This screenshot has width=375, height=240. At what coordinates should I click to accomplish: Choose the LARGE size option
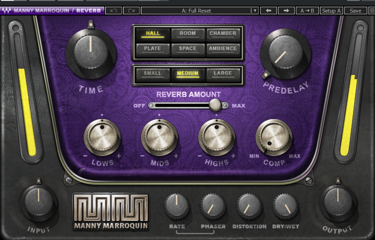pyautogui.click(x=223, y=74)
